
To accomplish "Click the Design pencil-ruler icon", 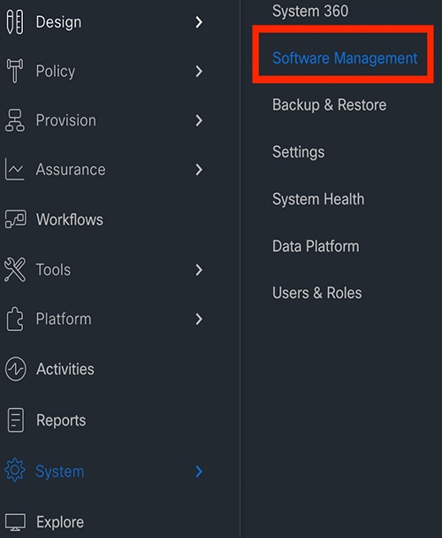I will pos(15,22).
